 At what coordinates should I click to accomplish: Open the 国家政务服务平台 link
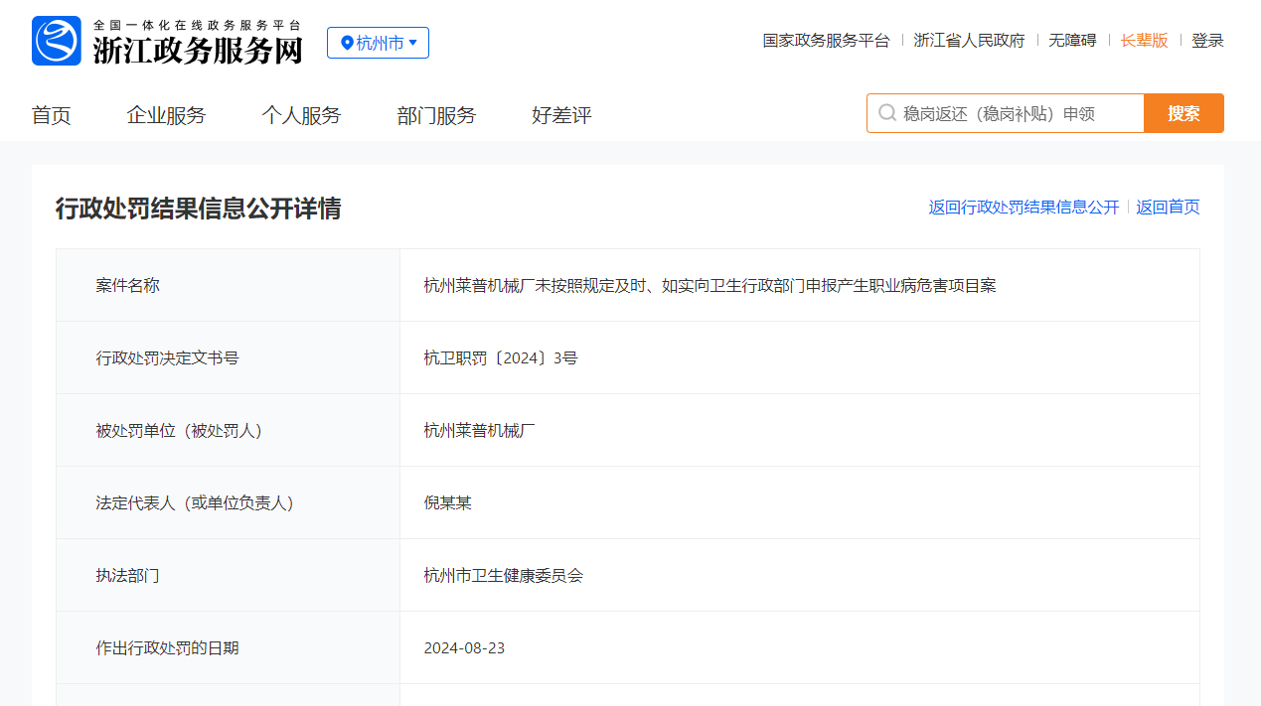pyautogui.click(x=826, y=41)
